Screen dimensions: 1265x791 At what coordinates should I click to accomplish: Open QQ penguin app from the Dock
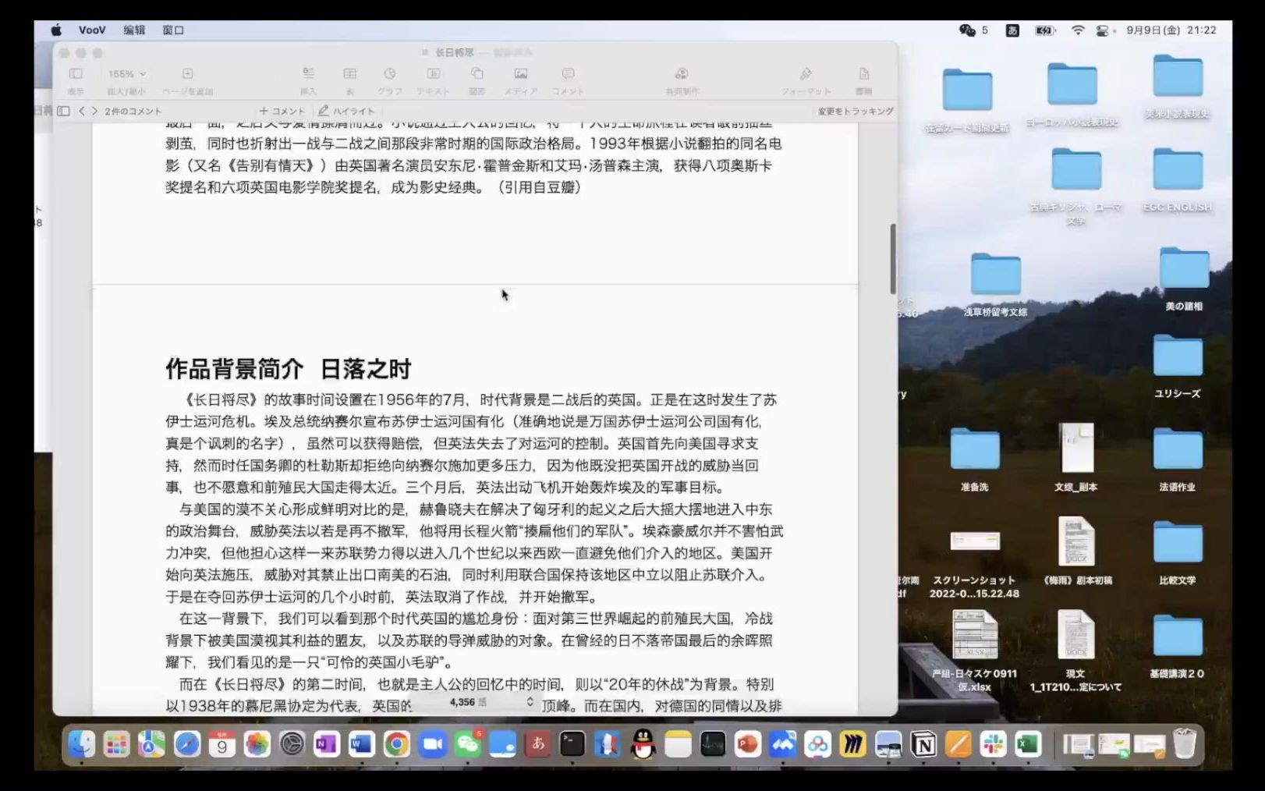click(x=643, y=744)
